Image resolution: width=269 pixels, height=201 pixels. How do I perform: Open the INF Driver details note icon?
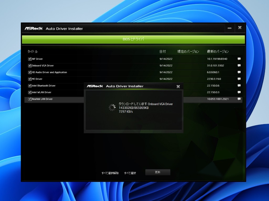pos(239,59)
